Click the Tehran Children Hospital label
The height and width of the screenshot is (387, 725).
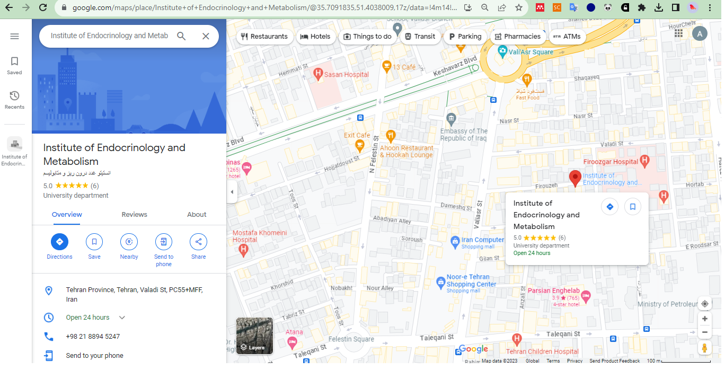click(x=542, y=351)
